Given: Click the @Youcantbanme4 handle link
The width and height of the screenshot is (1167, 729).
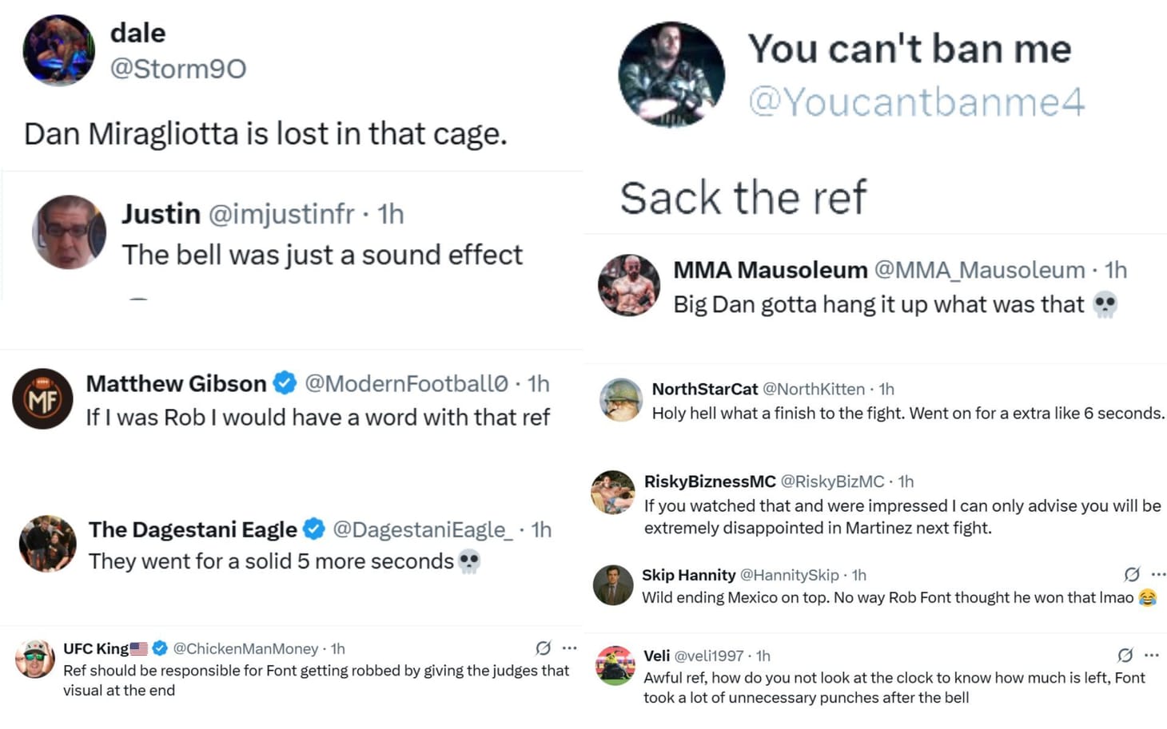Looking at the screenshot, I should [x=921, y=101].
